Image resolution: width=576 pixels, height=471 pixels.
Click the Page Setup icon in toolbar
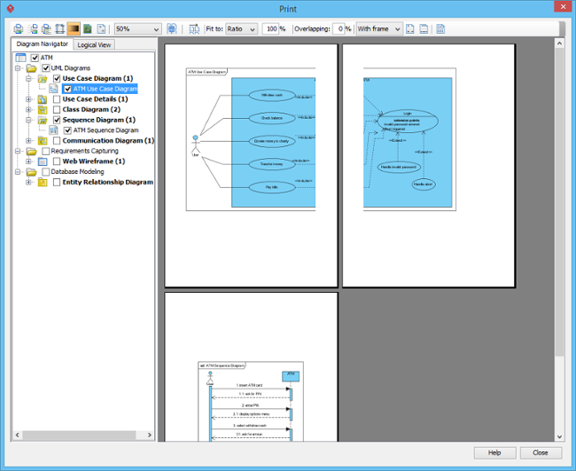[60, 28]
